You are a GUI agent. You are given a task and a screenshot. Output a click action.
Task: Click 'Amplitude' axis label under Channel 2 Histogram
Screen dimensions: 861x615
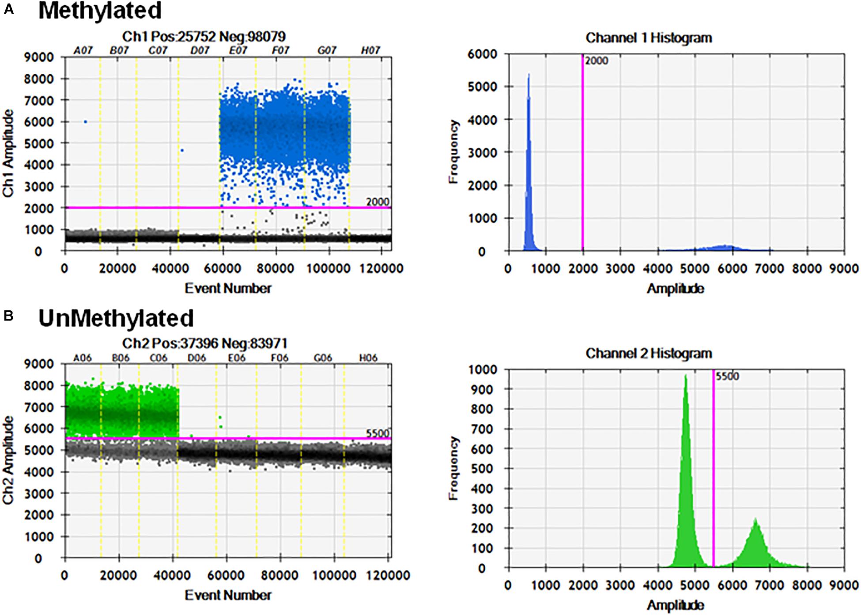pyautogui.click(x=676, y=604)
